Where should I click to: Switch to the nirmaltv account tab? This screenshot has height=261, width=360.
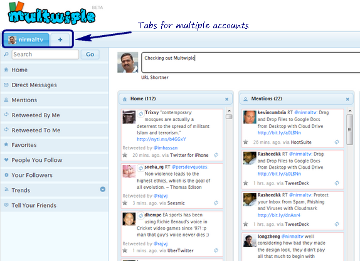coord(26,40)
